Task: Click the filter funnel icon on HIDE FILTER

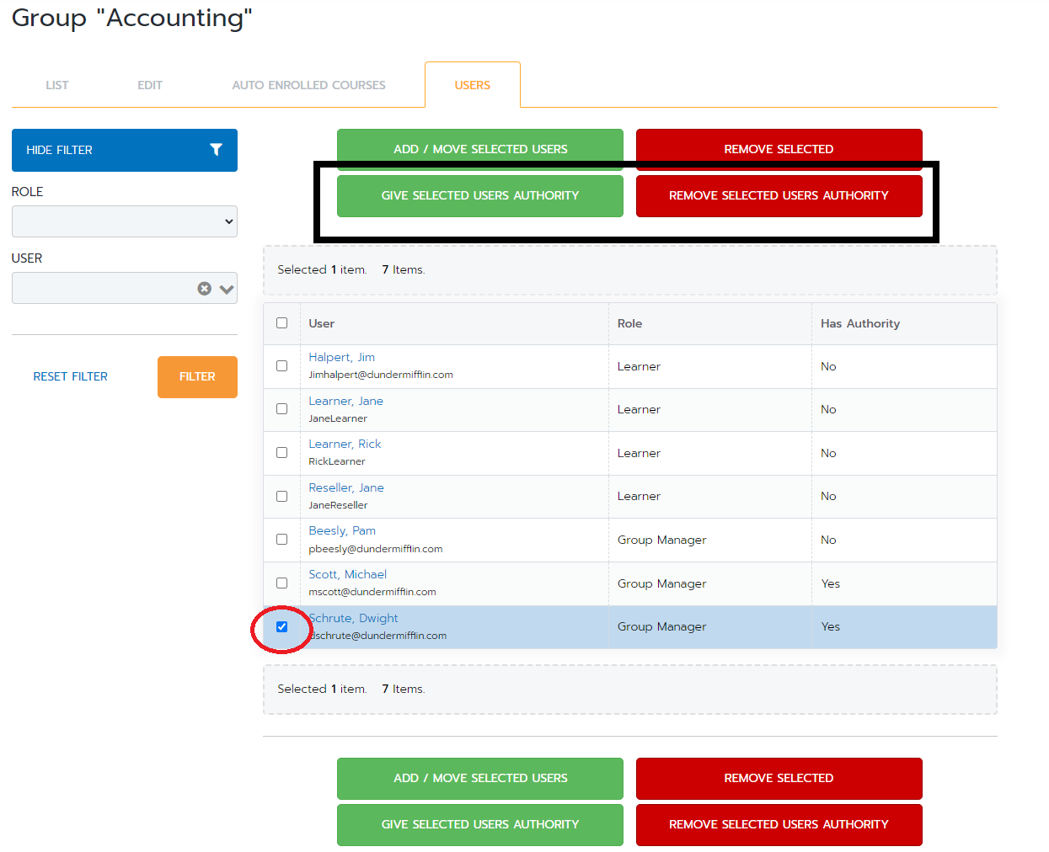Action: (x=217, y=150)
